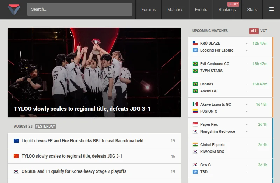280x183 pixels.
Task: Focus the Search input field
Action: 79,9
